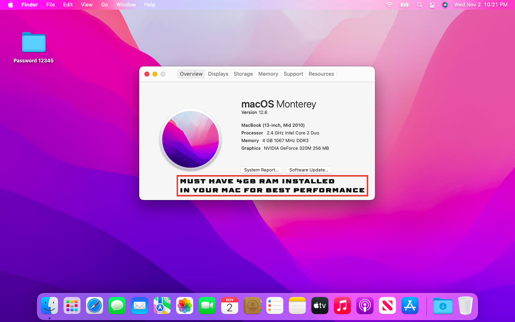Open Downloads folder in Dock
This screenshot has width=515, height=322.
(x=443, y=306)
